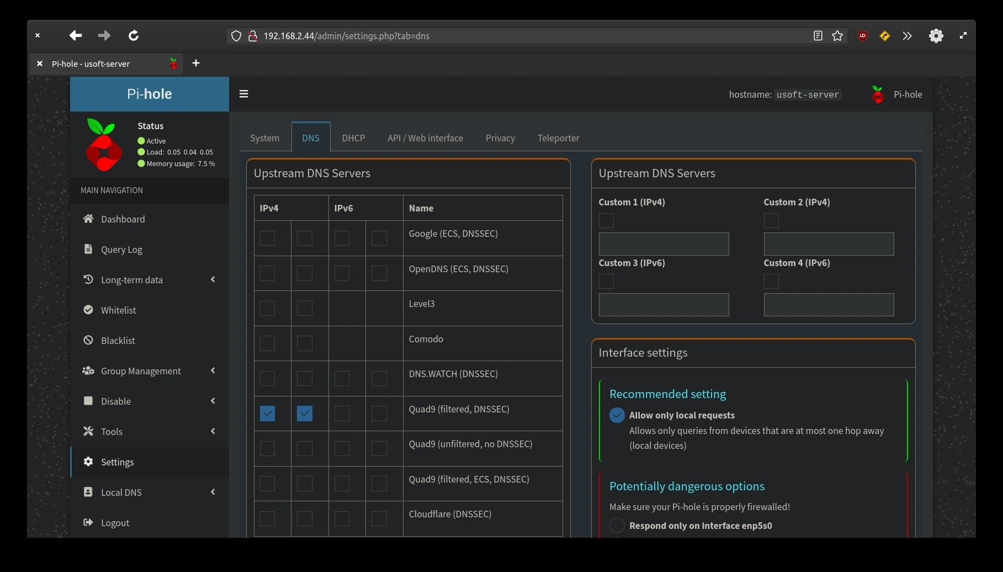Click the Logout exit icon
The width and height of the screenshot is (1003, 572).
(88, 522)
